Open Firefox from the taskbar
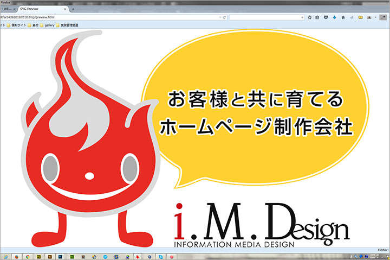 [17, 257]
